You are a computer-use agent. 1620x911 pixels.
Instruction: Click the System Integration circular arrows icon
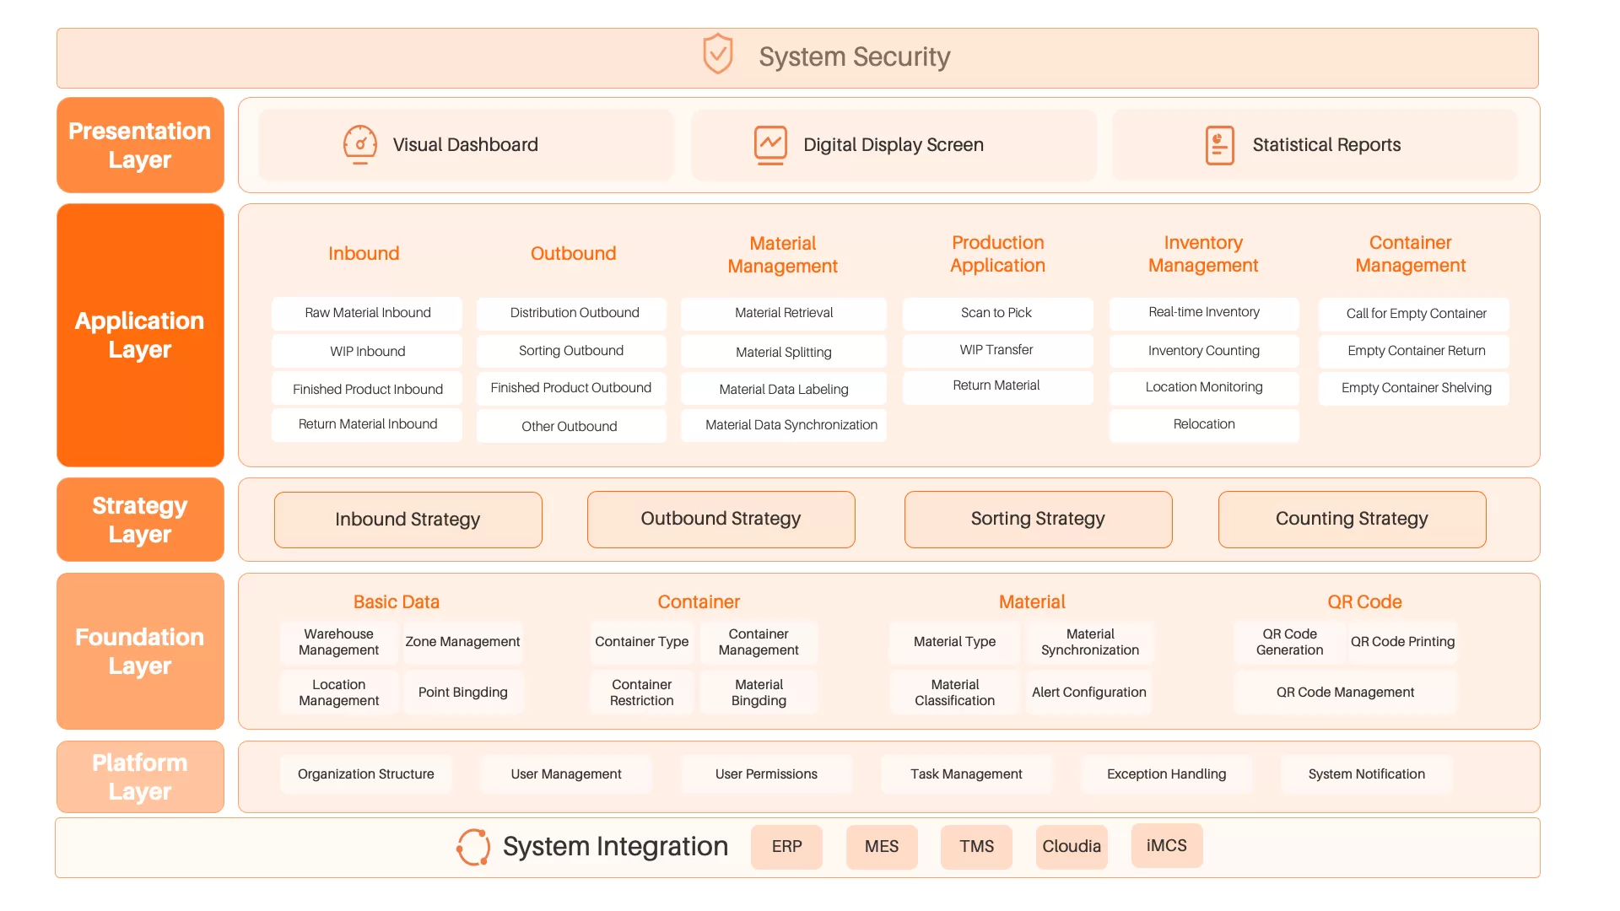tap(473, 847)
